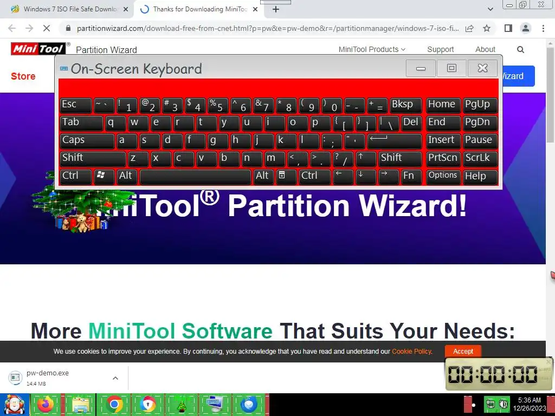Click the pw-demo.exe file icon

point(15,378)
